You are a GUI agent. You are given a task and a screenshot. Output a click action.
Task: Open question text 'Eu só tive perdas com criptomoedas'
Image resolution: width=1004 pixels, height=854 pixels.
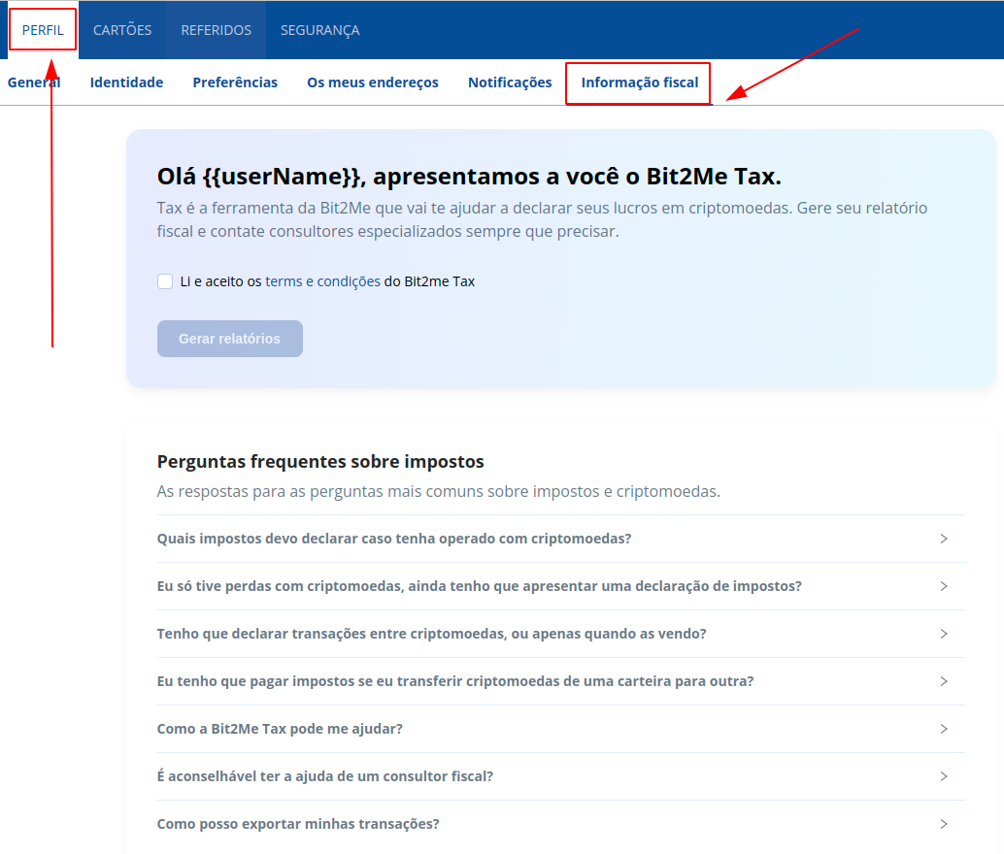click(x=479, y=586)
